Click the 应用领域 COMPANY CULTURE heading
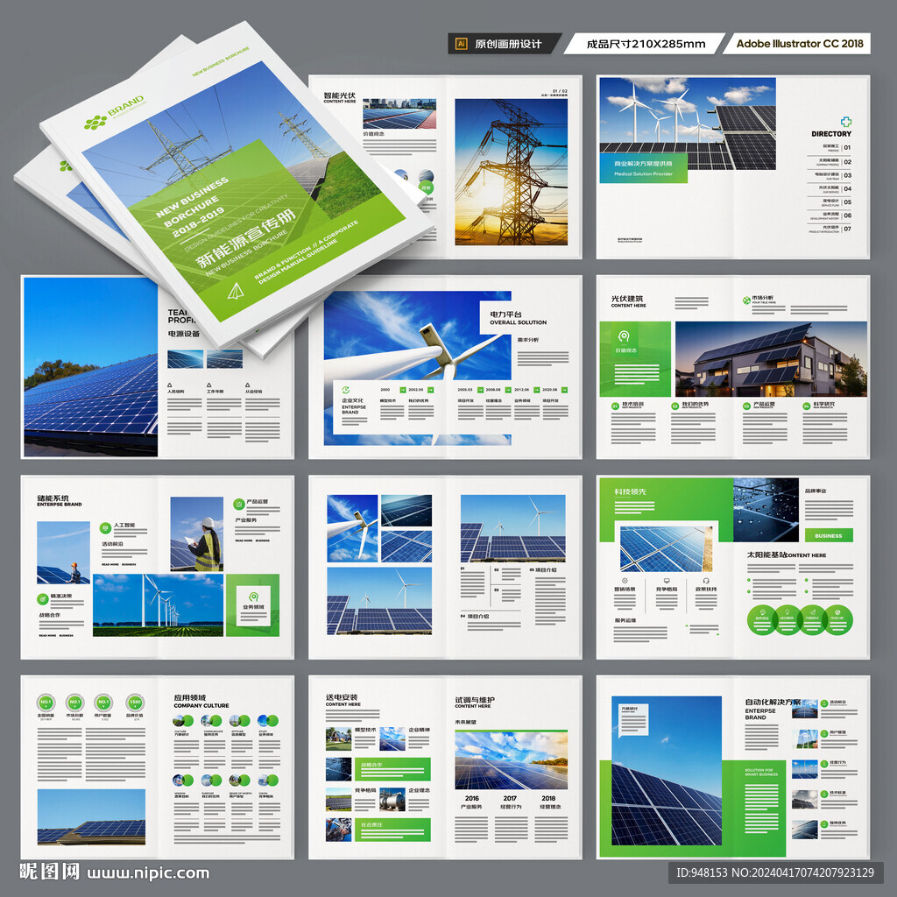 click(x=201, y=702)
